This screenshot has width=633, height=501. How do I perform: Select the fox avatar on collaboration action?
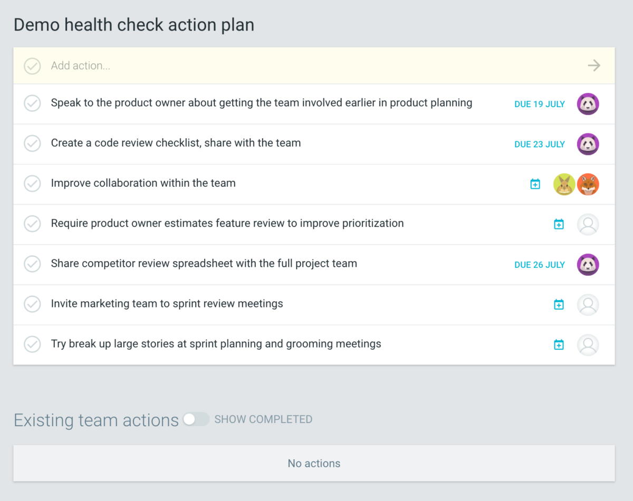tap(588, 184)
